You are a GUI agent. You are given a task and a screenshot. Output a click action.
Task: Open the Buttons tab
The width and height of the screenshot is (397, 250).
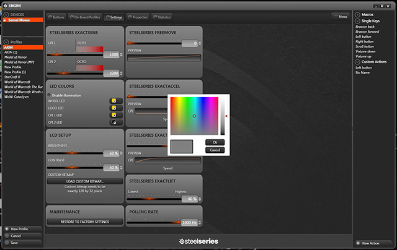click(x=56, y=17)
